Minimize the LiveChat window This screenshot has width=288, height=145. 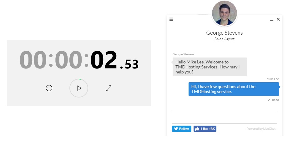pyautogui.click(x=272, y=20)
